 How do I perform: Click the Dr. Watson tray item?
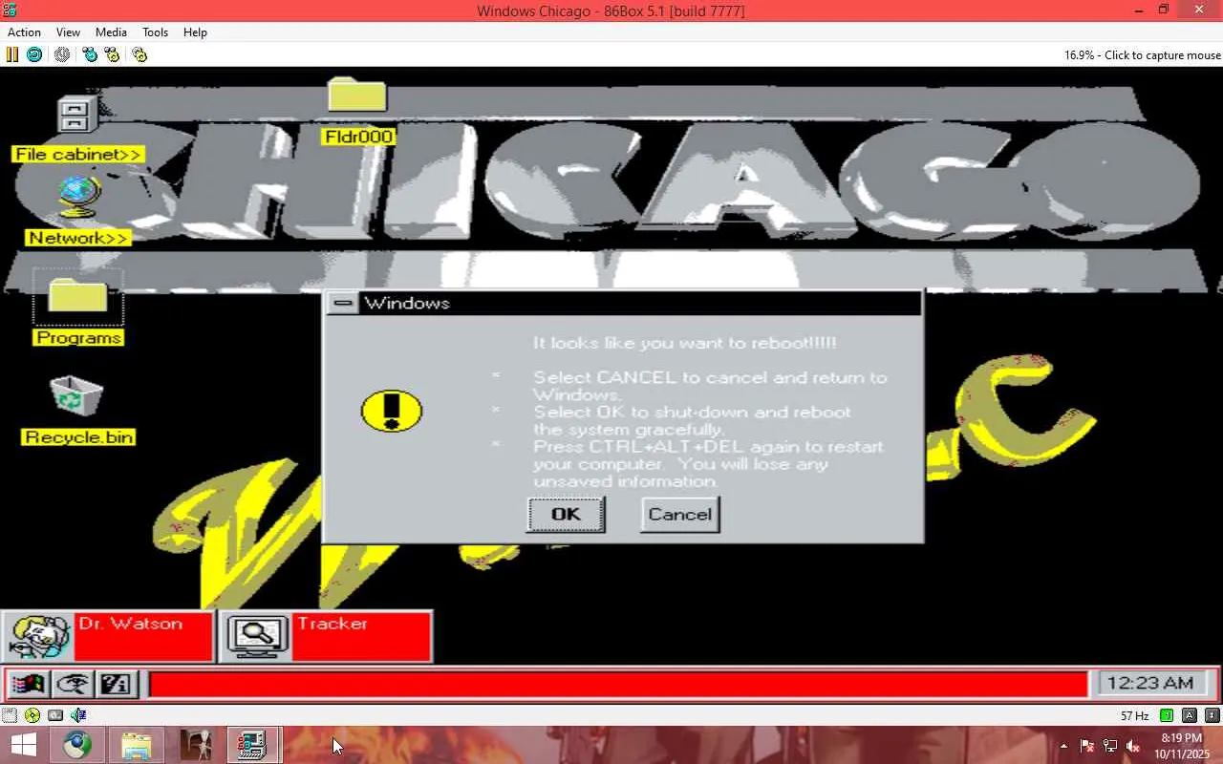pos(108,636)
